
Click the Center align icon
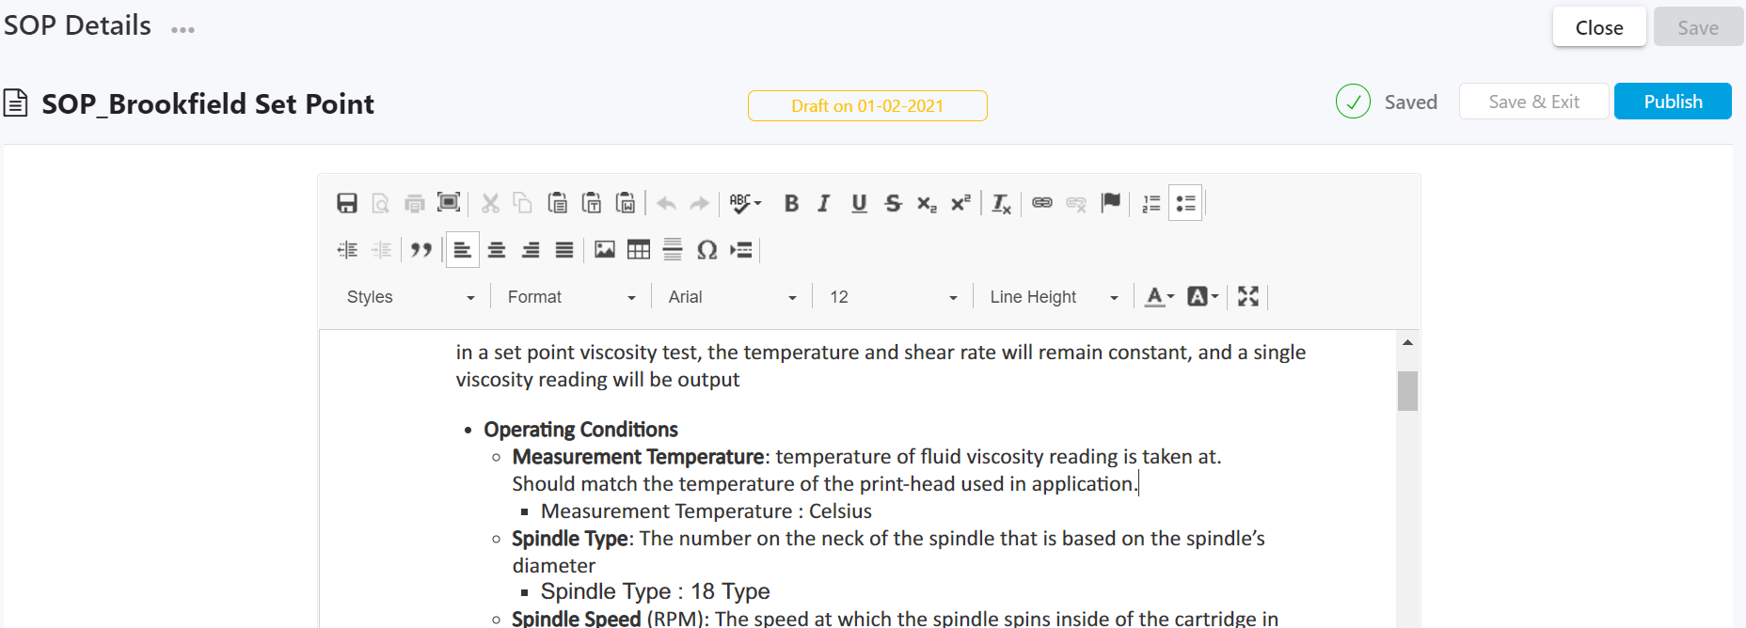[497, 249]
